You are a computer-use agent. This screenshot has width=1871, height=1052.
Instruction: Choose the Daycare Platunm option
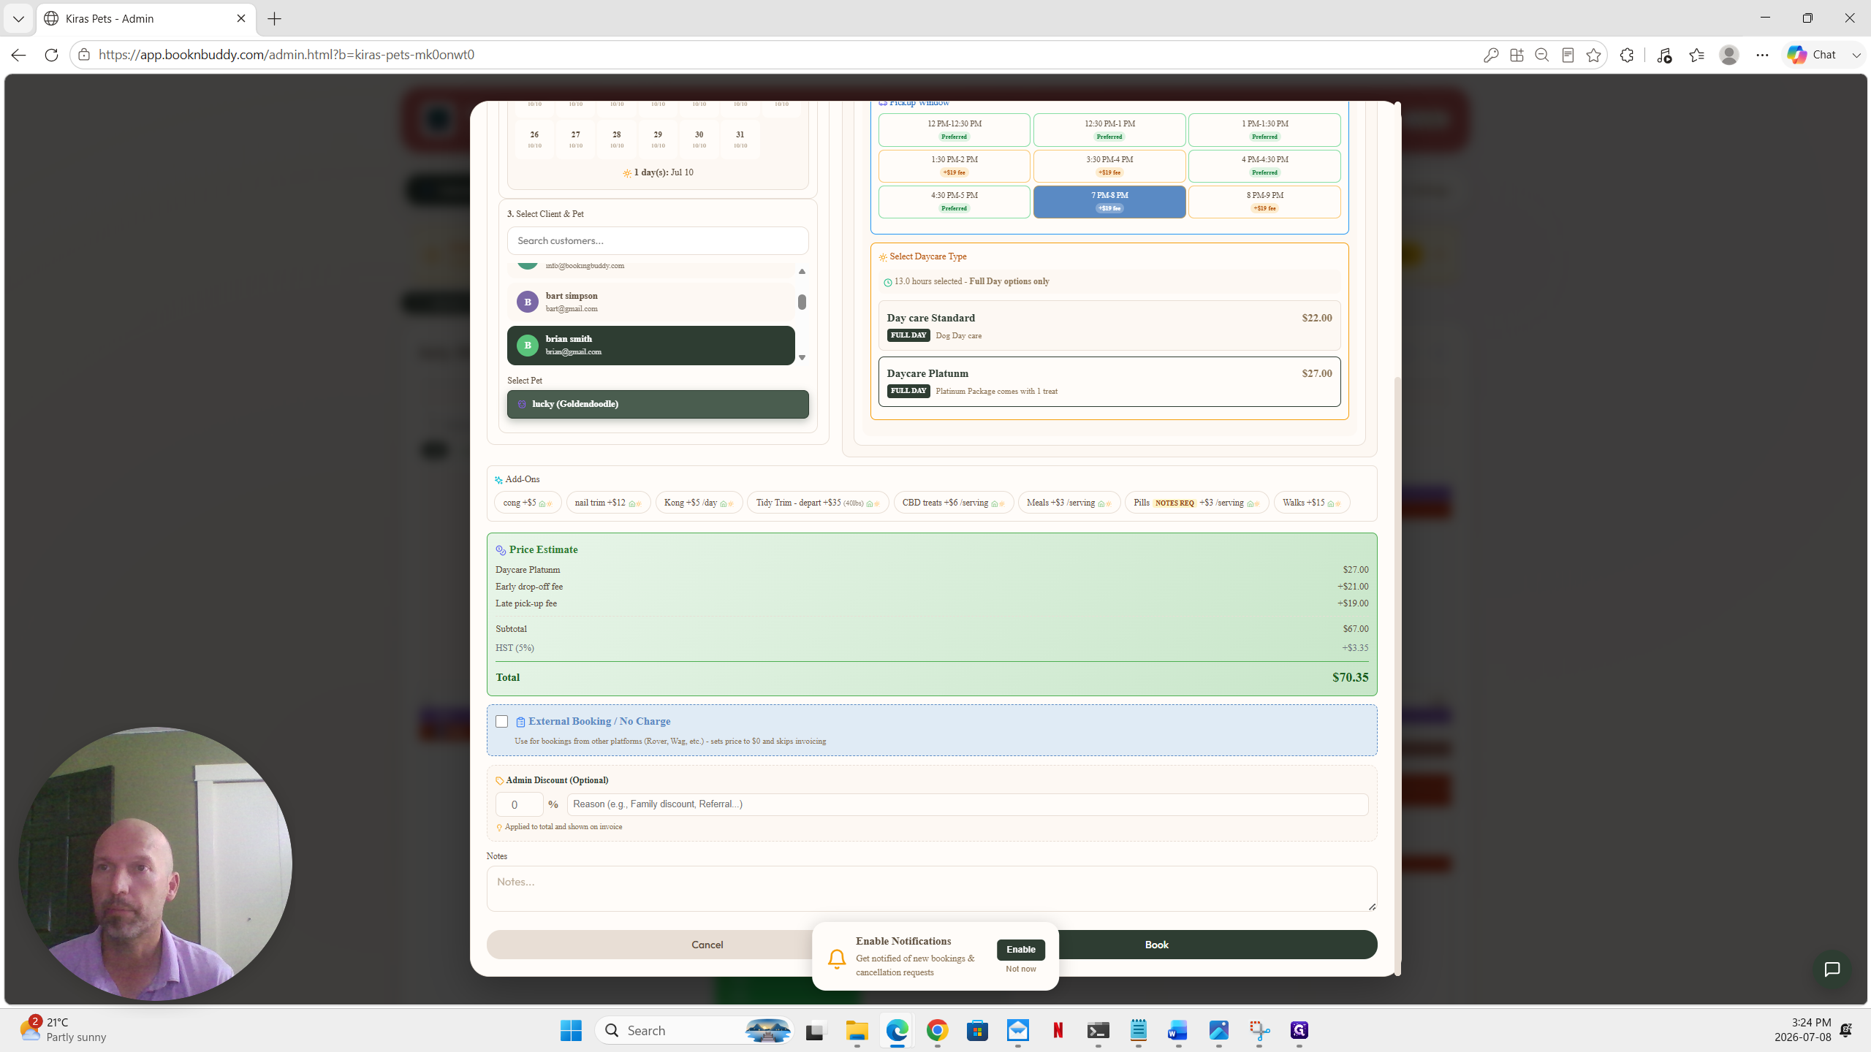point(1109,381)
